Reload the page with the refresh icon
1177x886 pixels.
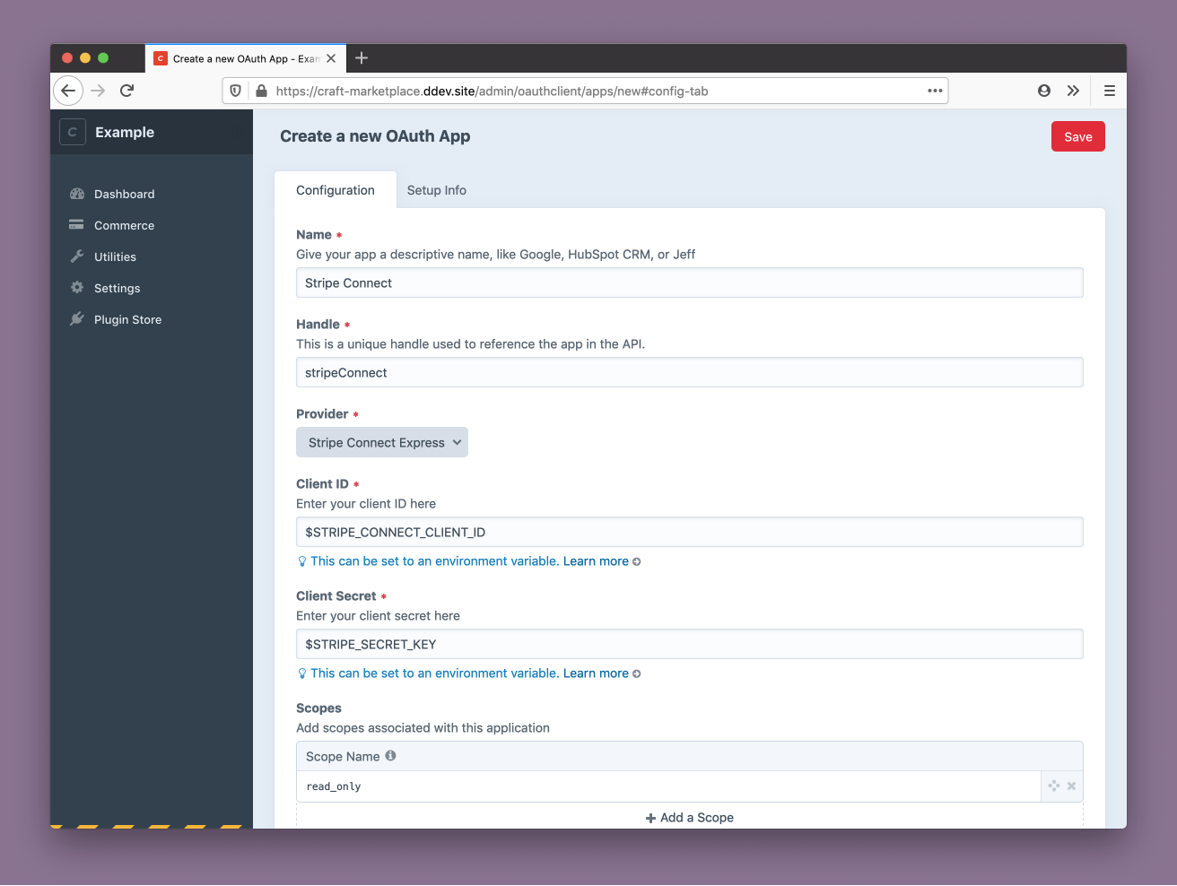point(126,91)
